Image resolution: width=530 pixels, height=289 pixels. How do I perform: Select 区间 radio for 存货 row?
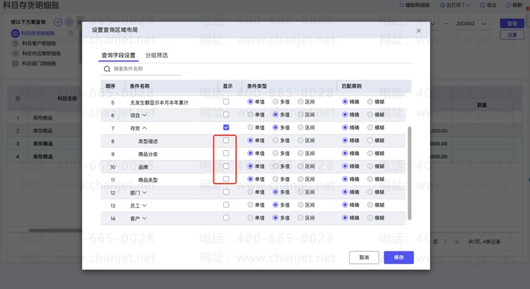(x=301, y=128)
